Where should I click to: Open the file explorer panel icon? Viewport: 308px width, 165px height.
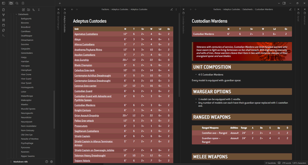pos(11,3)
